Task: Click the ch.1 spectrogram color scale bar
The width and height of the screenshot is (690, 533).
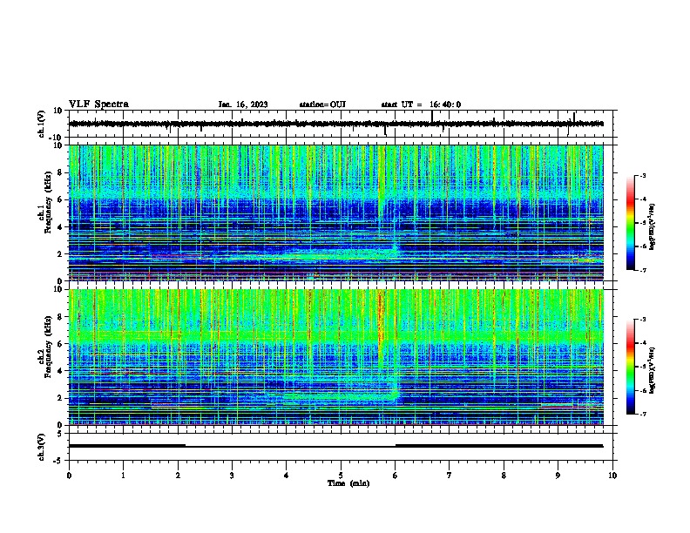Action: tap(630, 223)
